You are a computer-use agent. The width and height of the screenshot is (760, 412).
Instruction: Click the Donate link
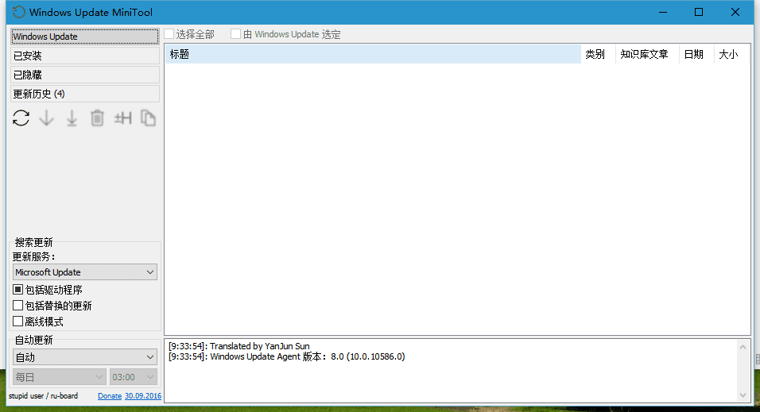110,395
